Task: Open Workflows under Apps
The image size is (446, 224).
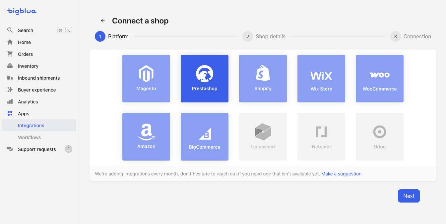Action: click(x=39, y=137)
